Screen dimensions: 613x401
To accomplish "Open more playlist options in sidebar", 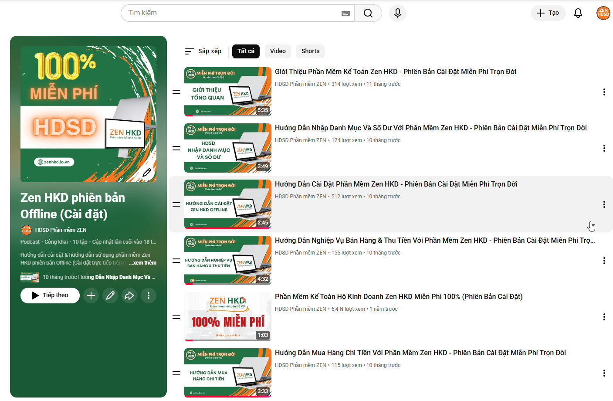I will pyautogui.click(x=149, y=296).
